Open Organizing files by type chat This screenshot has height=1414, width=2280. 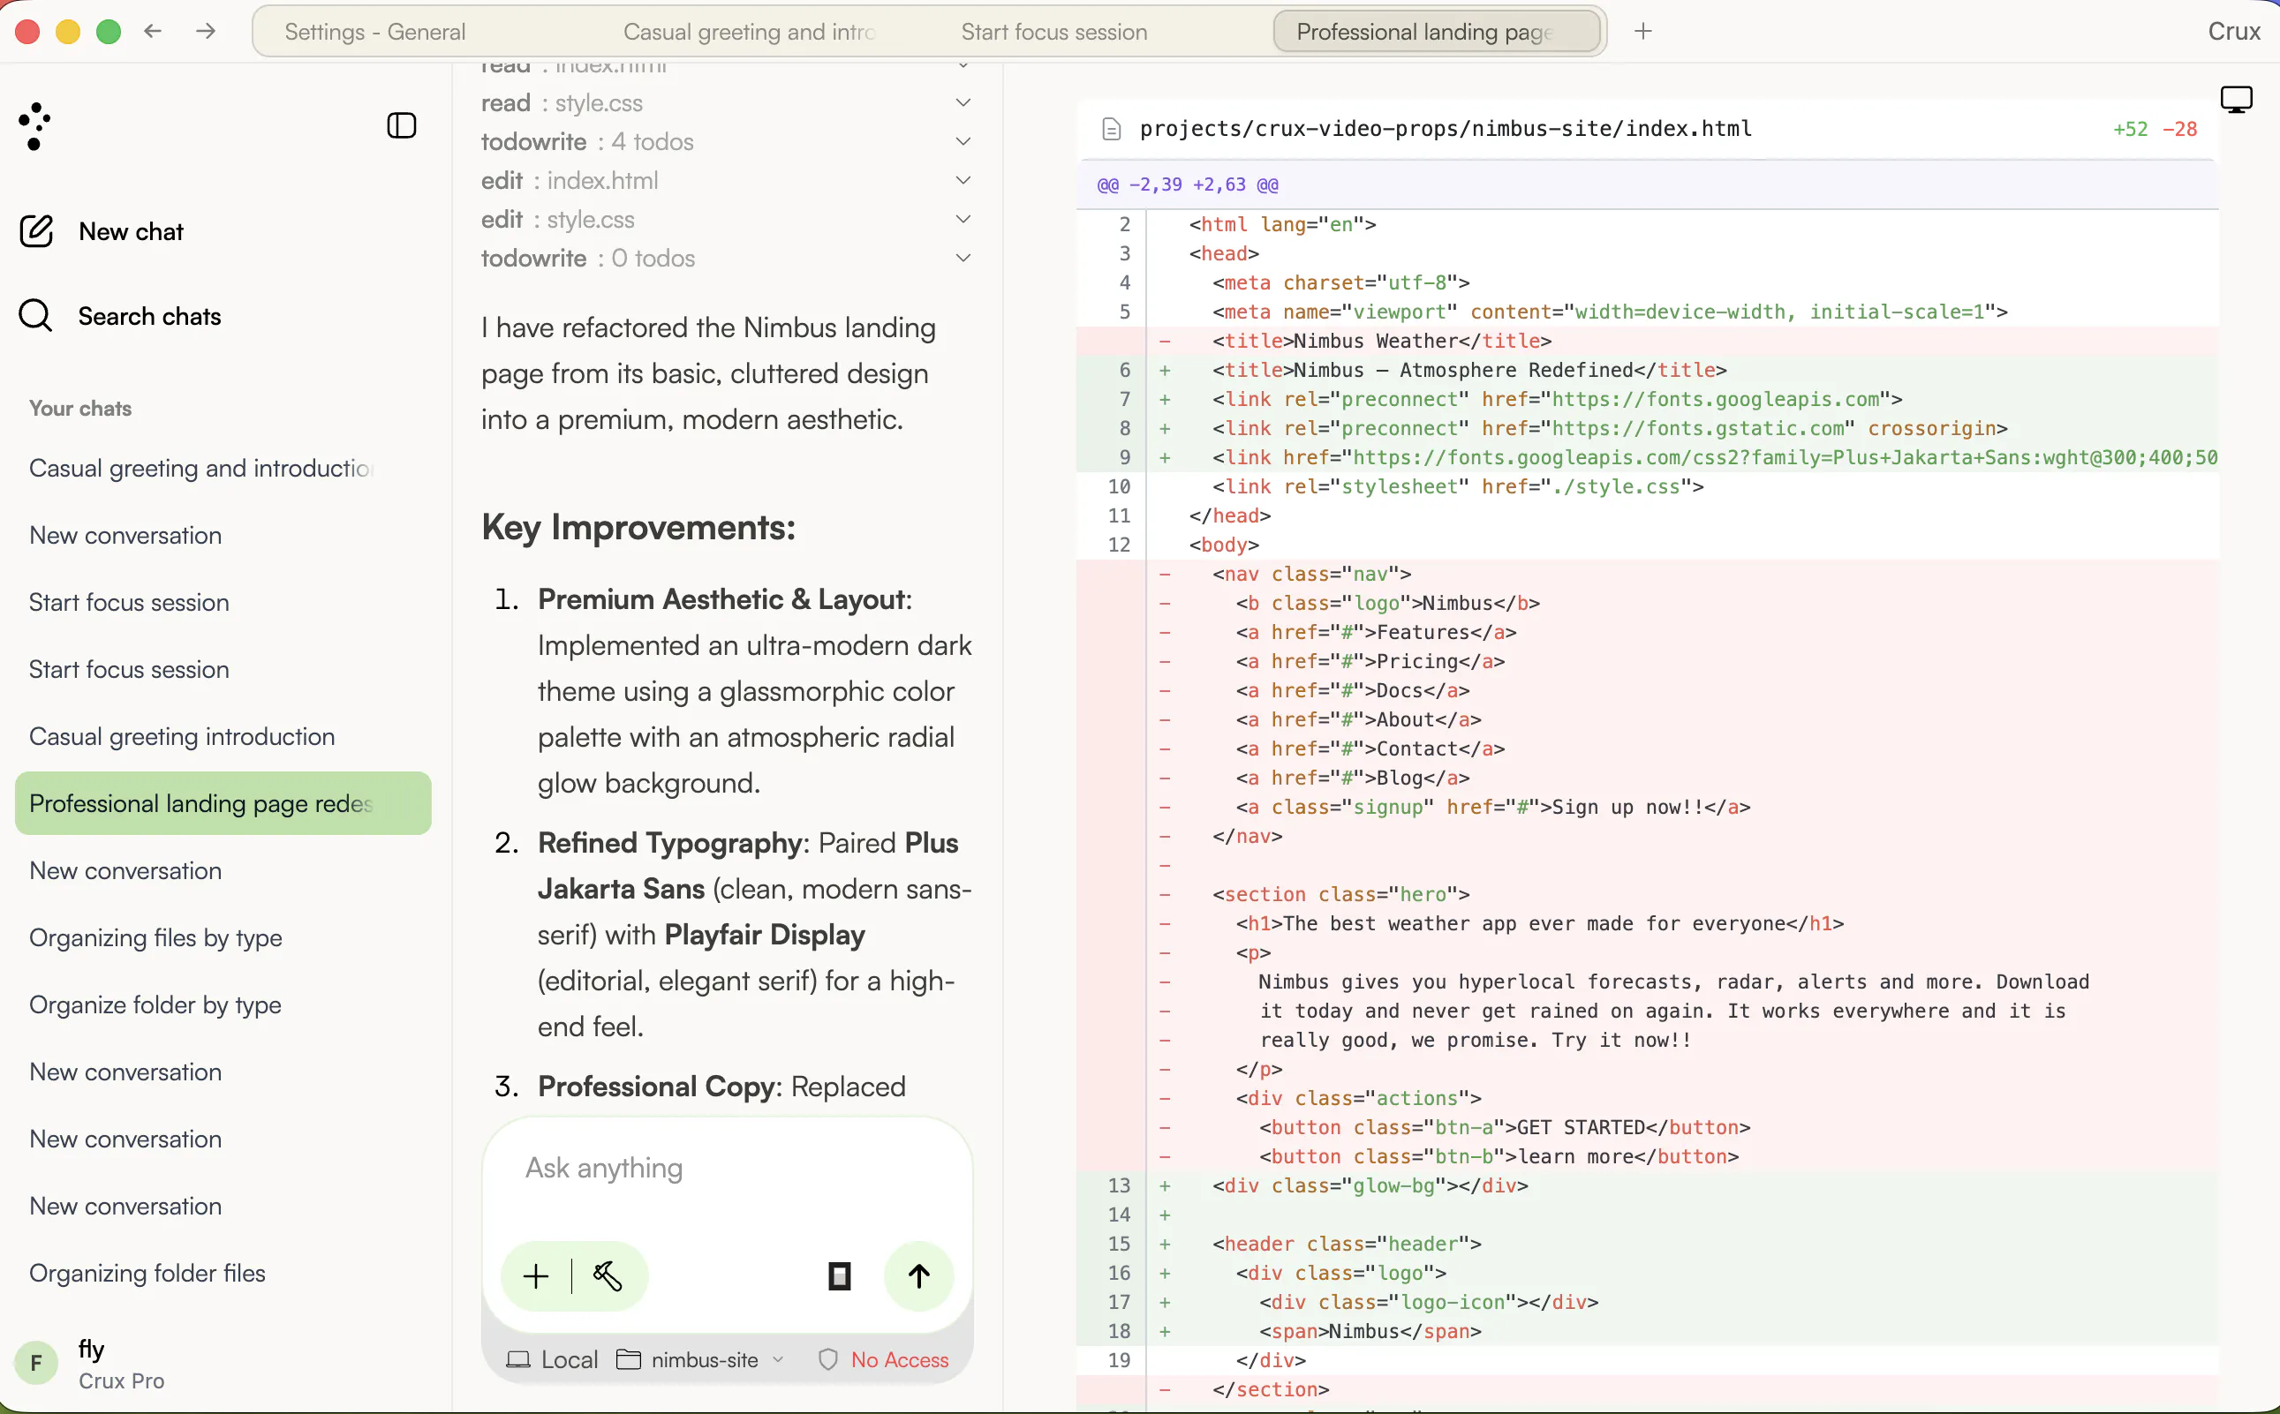point(155,937)
